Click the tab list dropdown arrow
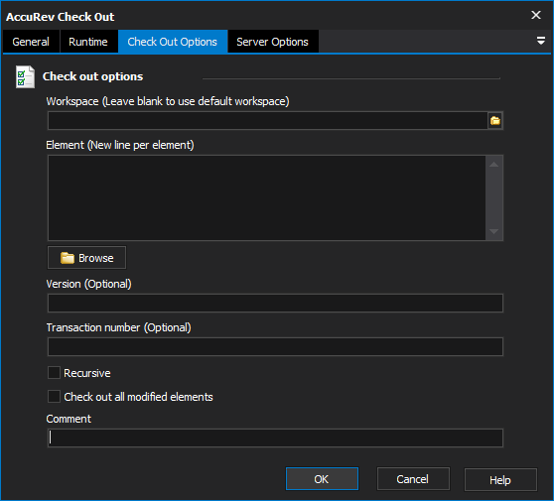This screenshot has height=501, width=554. coord(540,41)
